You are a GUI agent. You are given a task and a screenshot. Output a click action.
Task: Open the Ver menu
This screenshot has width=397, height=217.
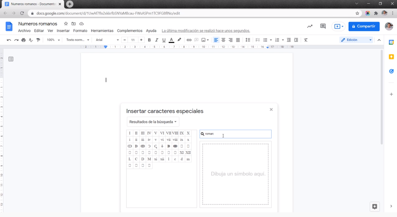(x=50, y=31)
